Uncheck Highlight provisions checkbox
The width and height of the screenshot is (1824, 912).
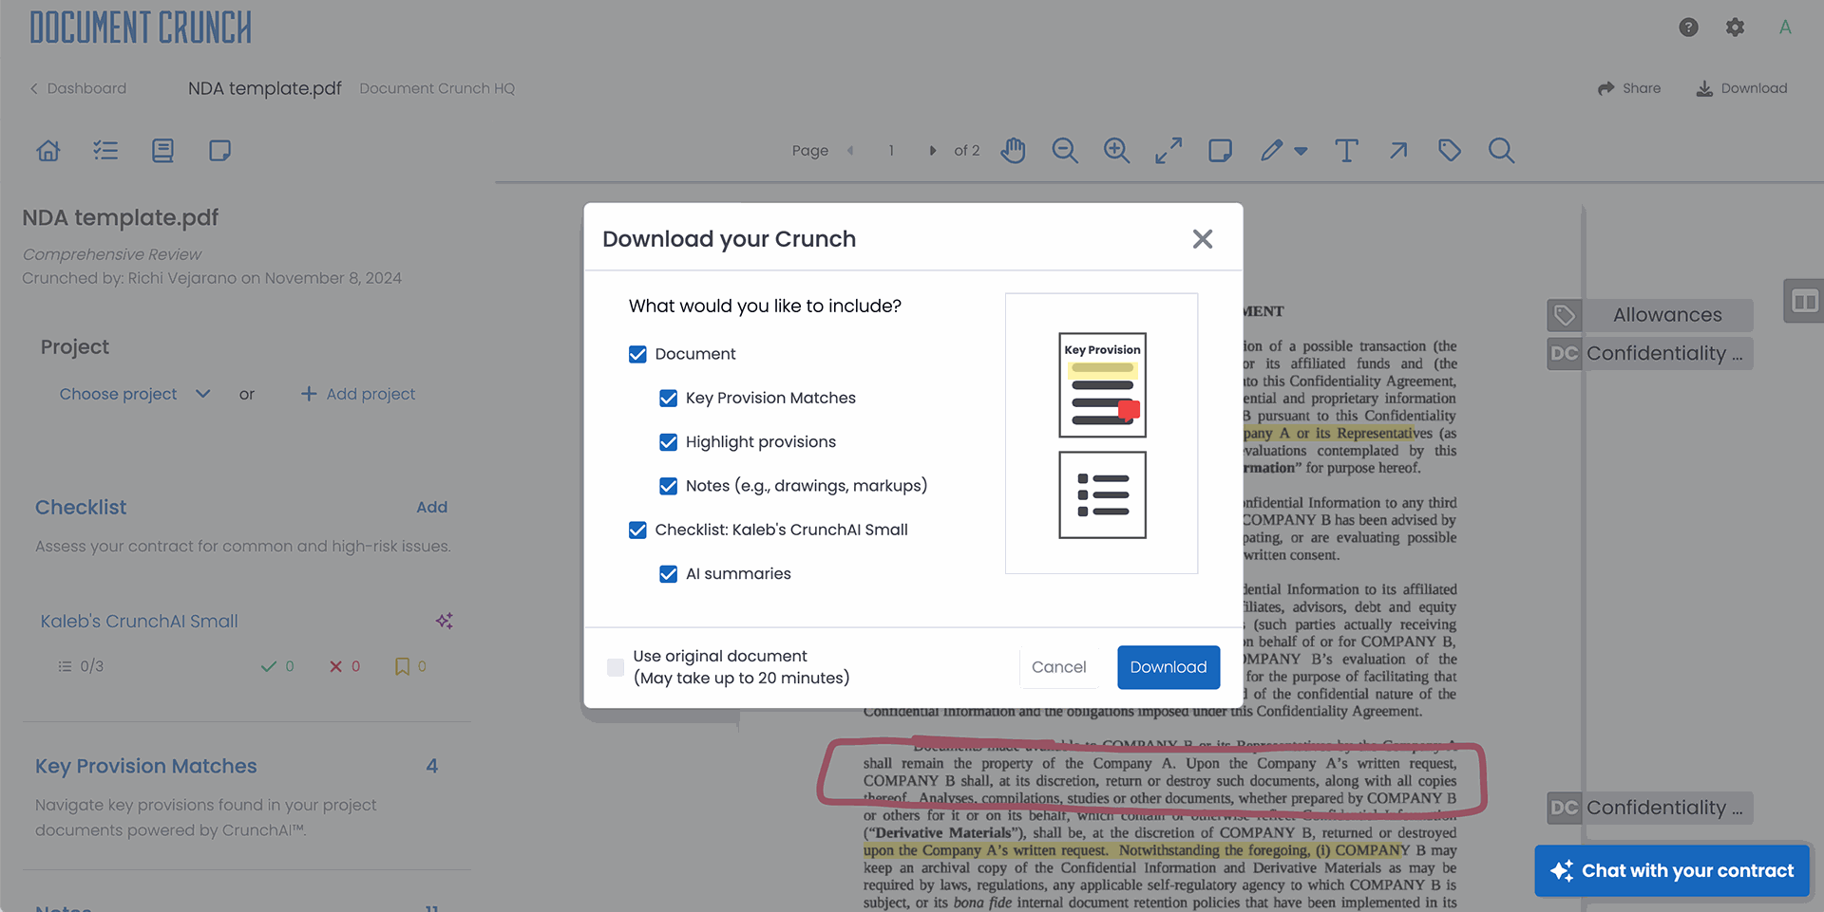pos(669,442)
